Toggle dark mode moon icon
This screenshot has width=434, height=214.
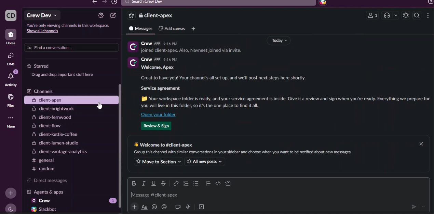coord(11,209)
